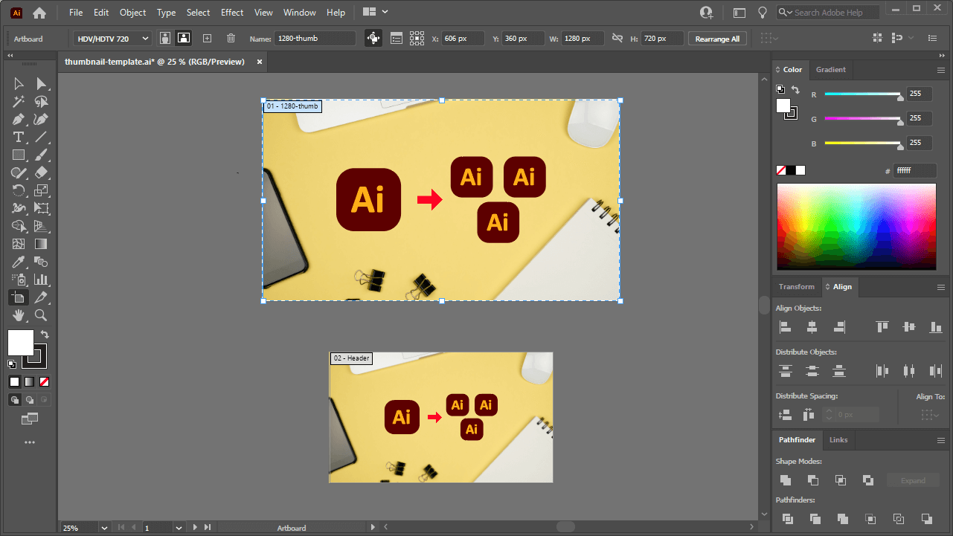
Task: Open the workspace switcher dropdown
Action: 376,13
